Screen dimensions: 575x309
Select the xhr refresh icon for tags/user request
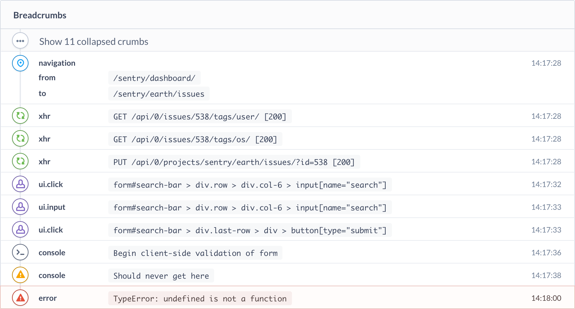point(20,116)
